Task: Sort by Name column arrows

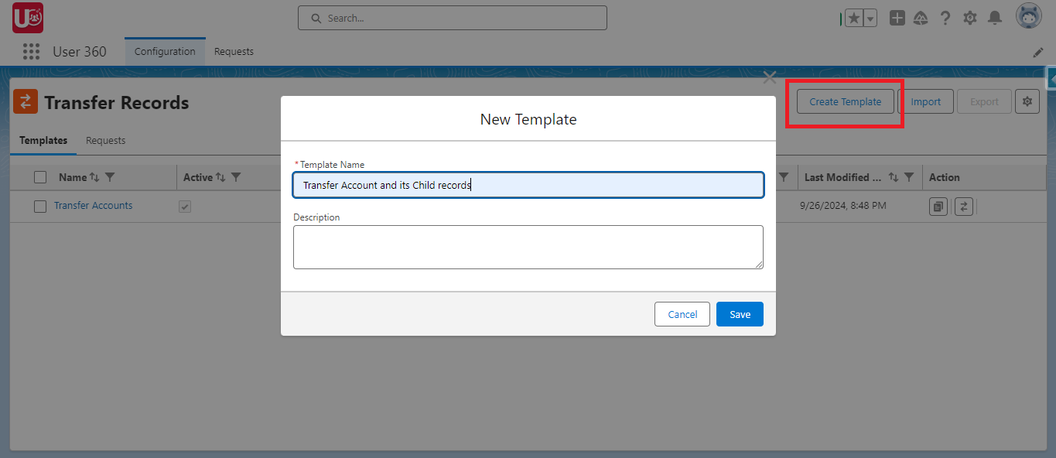Action: (94, 177)
